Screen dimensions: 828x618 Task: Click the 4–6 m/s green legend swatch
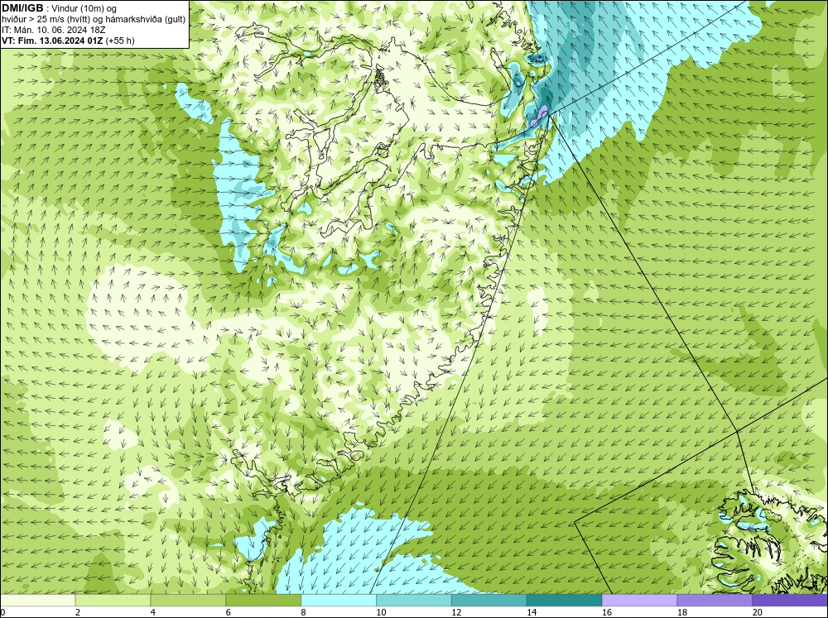click(x=188, y=600)
